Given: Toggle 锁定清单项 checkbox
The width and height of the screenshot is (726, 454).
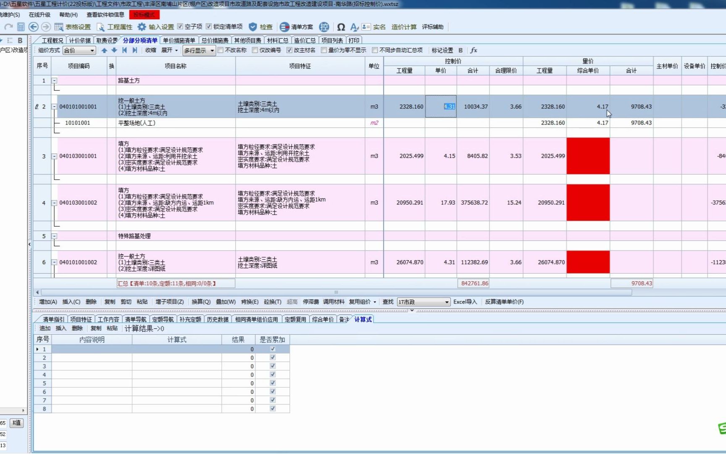Looking at the screenshot, I should tap(209, 26).
